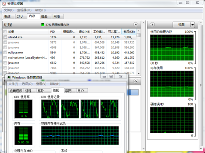Click the PID column header
This screenshot has height=153, width=205.
[53, 32]
